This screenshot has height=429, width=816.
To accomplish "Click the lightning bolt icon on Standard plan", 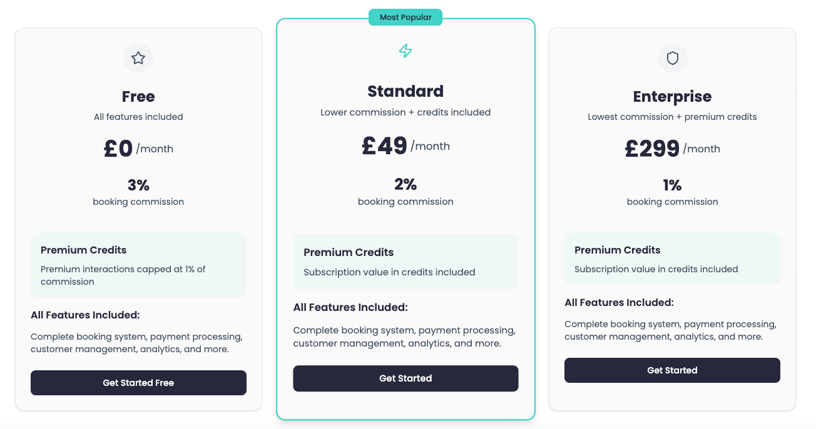I will point(405,51).
